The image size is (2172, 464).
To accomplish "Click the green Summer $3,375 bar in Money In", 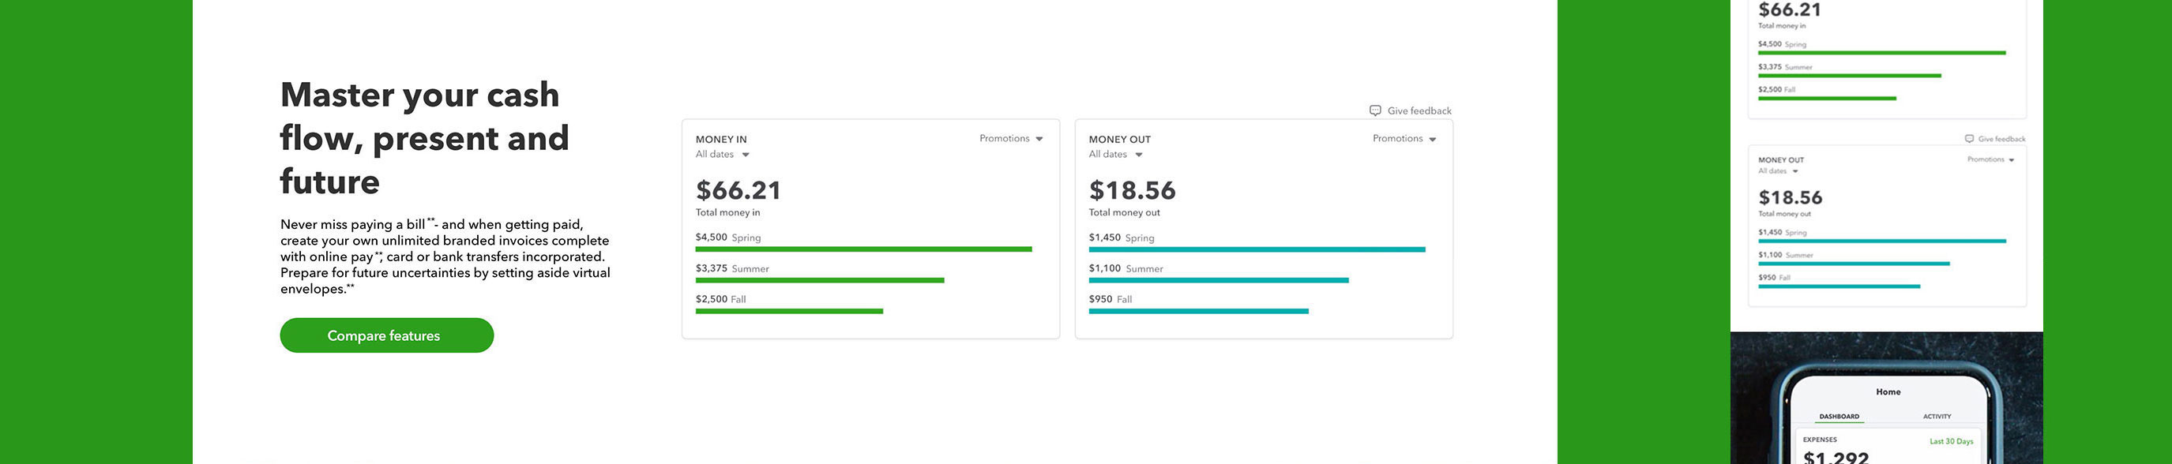I will [x=819, y=280].
